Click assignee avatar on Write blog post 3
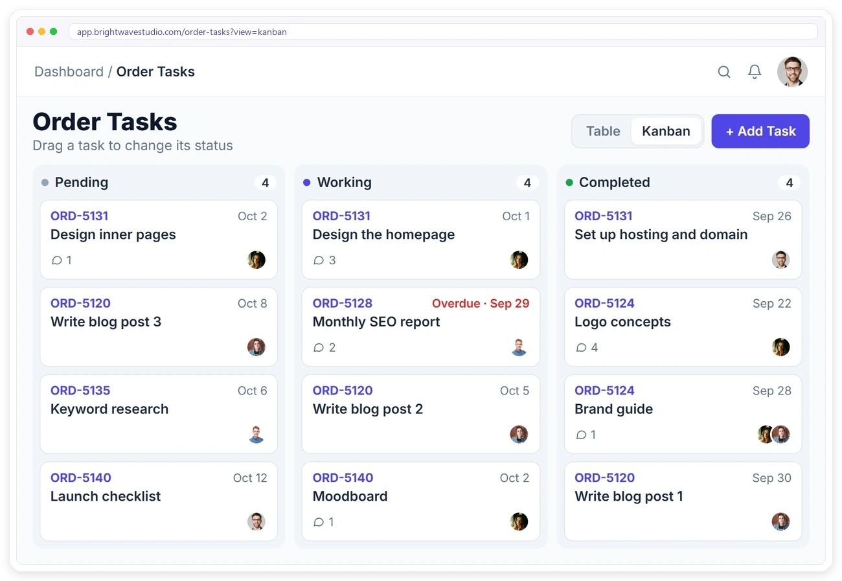 tap(256, 347)
